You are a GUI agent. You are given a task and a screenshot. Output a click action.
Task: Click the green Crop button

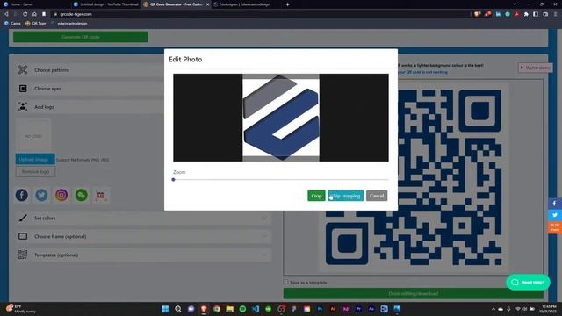(x=316, y=196)
